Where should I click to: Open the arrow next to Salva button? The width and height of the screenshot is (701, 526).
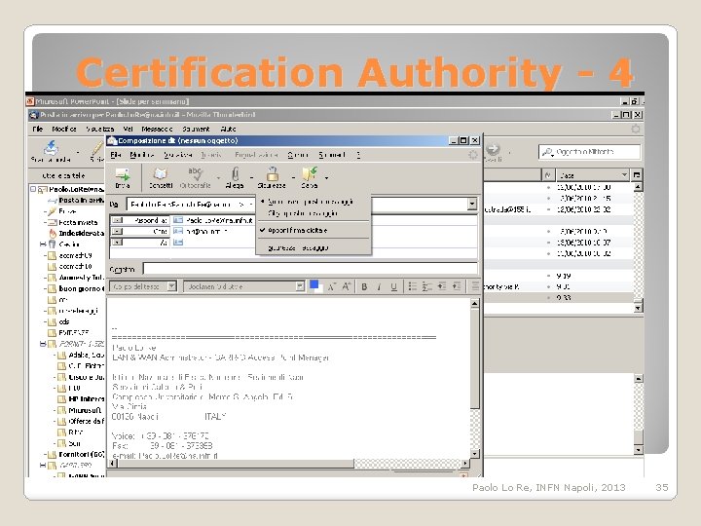pyautogui.click(x=327, y=177)
